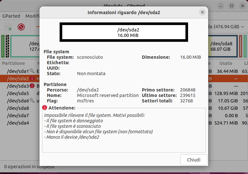Viewport: 248px width, 174px height.
Task: Close the sda2 information dialog with X
Action: (202, 12)
